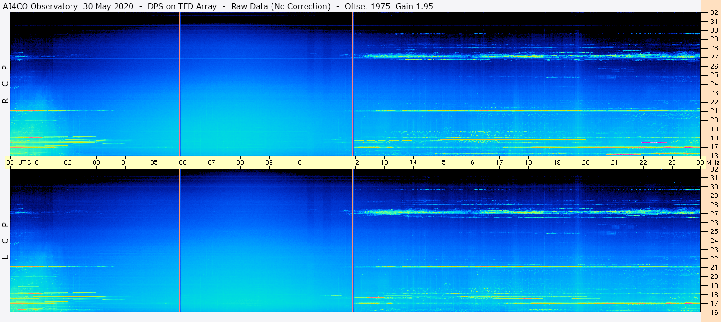Click the Offset 1975 value
Image resolution: width=721 pixels, height=322 pixels.
pos(367,6)
